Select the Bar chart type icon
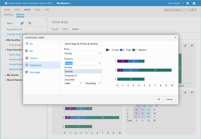The width and height of the screenshot is (201, 139). [27, 51]
